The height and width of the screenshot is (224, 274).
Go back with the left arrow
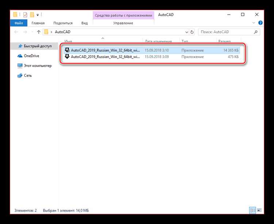(16, 32)
